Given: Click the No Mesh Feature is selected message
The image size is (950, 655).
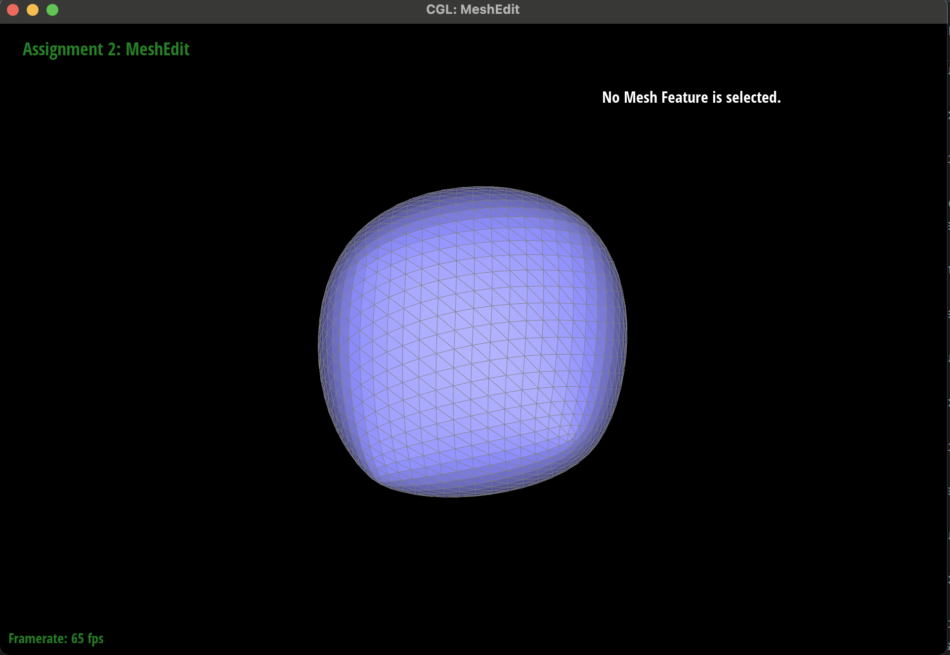Looking at the screenshot, I should (691, 97).
